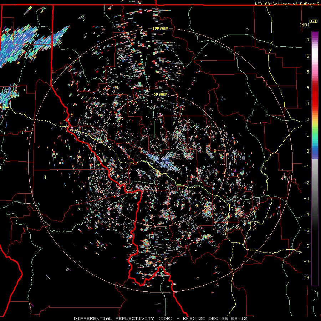Screen dimensions: 321x321
Task: Click the "TH" label below the scale
Action: coord(306,277)
